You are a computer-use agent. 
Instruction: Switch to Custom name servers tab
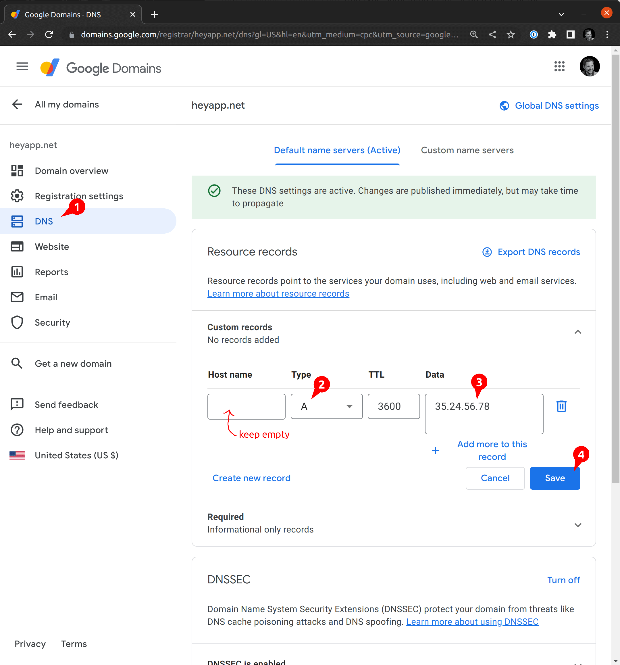click(467, 150)
